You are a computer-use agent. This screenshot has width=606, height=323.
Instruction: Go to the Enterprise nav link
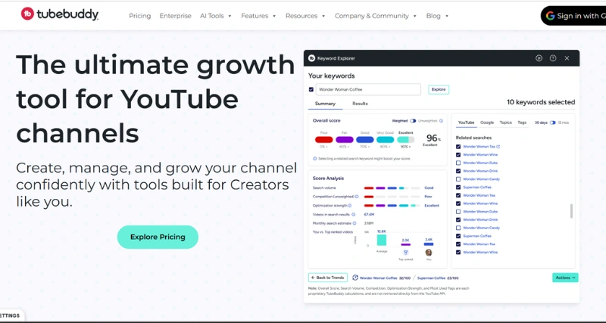coord(176,16)
